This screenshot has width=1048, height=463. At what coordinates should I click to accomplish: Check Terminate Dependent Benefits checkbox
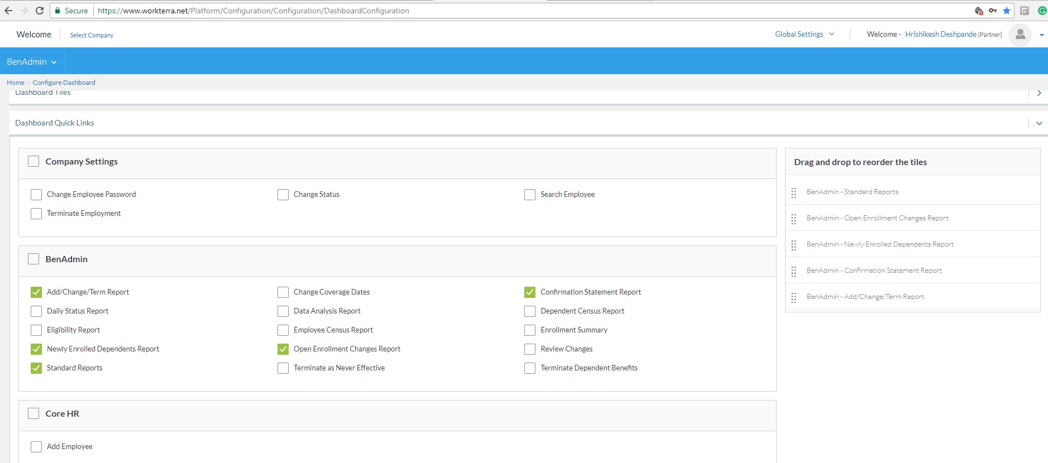pyautogui.click(x=530, y=368)
